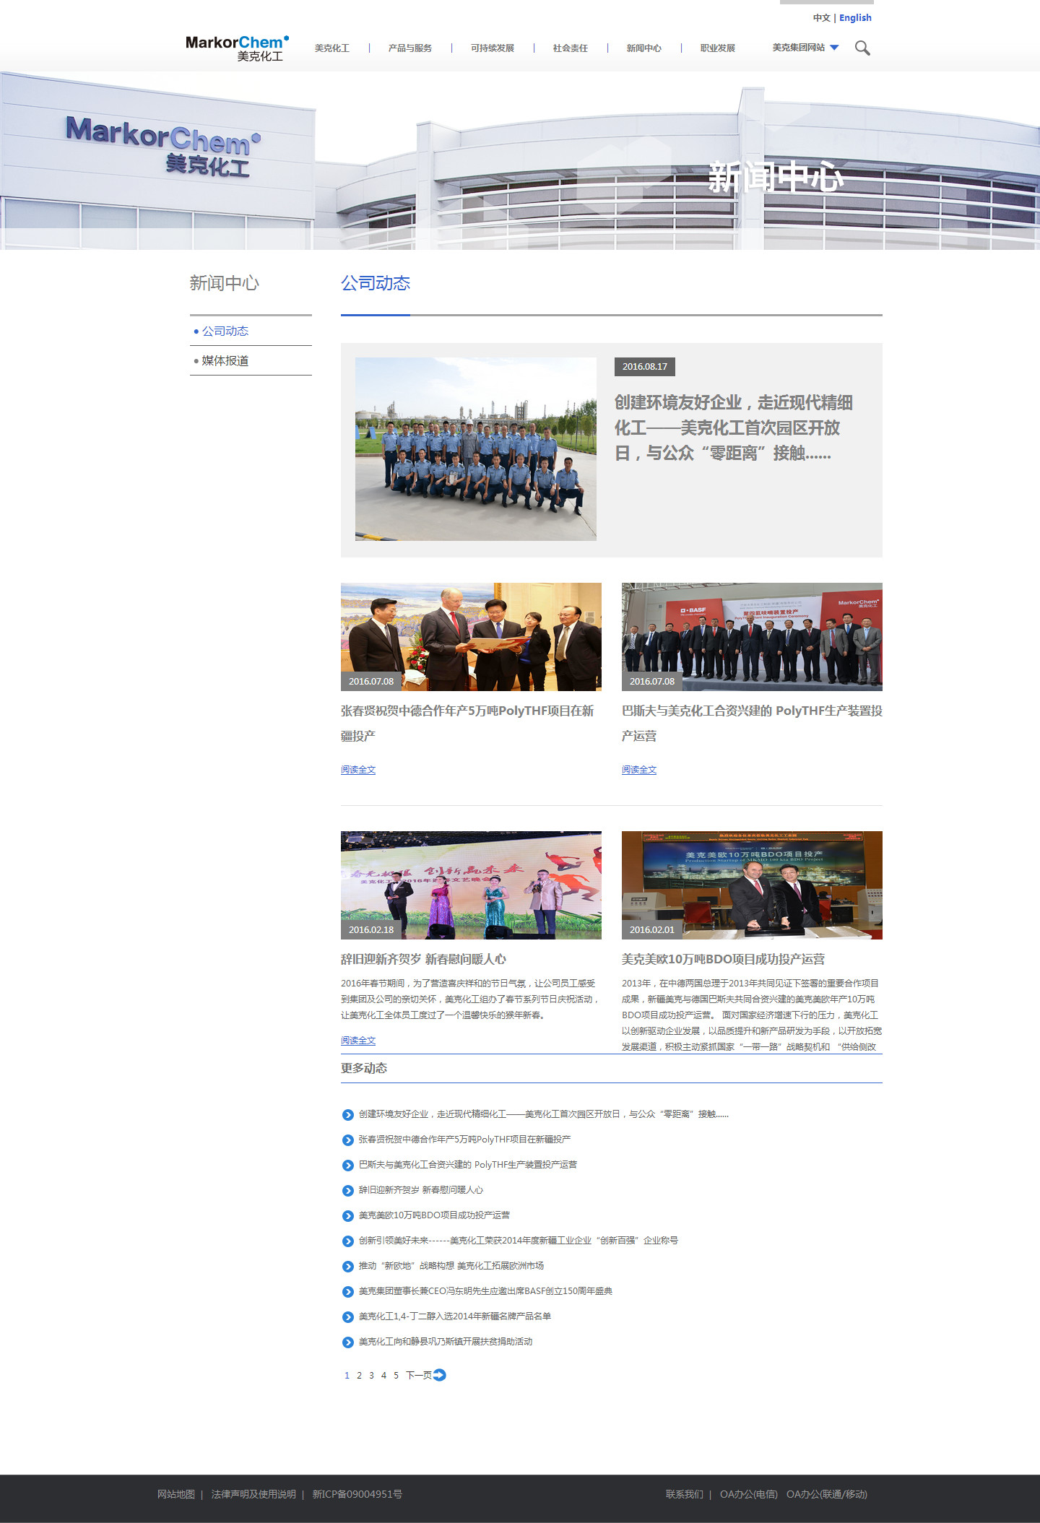Viewport: 1040px width, 1523px height.
Task: Click arrow bullet before 推动“新欧地”战略构想 item
Action: (x=348, y=1267)
